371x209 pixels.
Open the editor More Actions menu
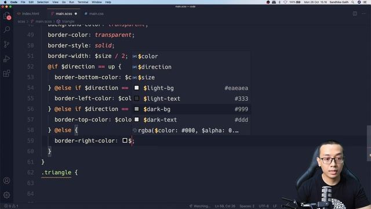pos(363,13)
